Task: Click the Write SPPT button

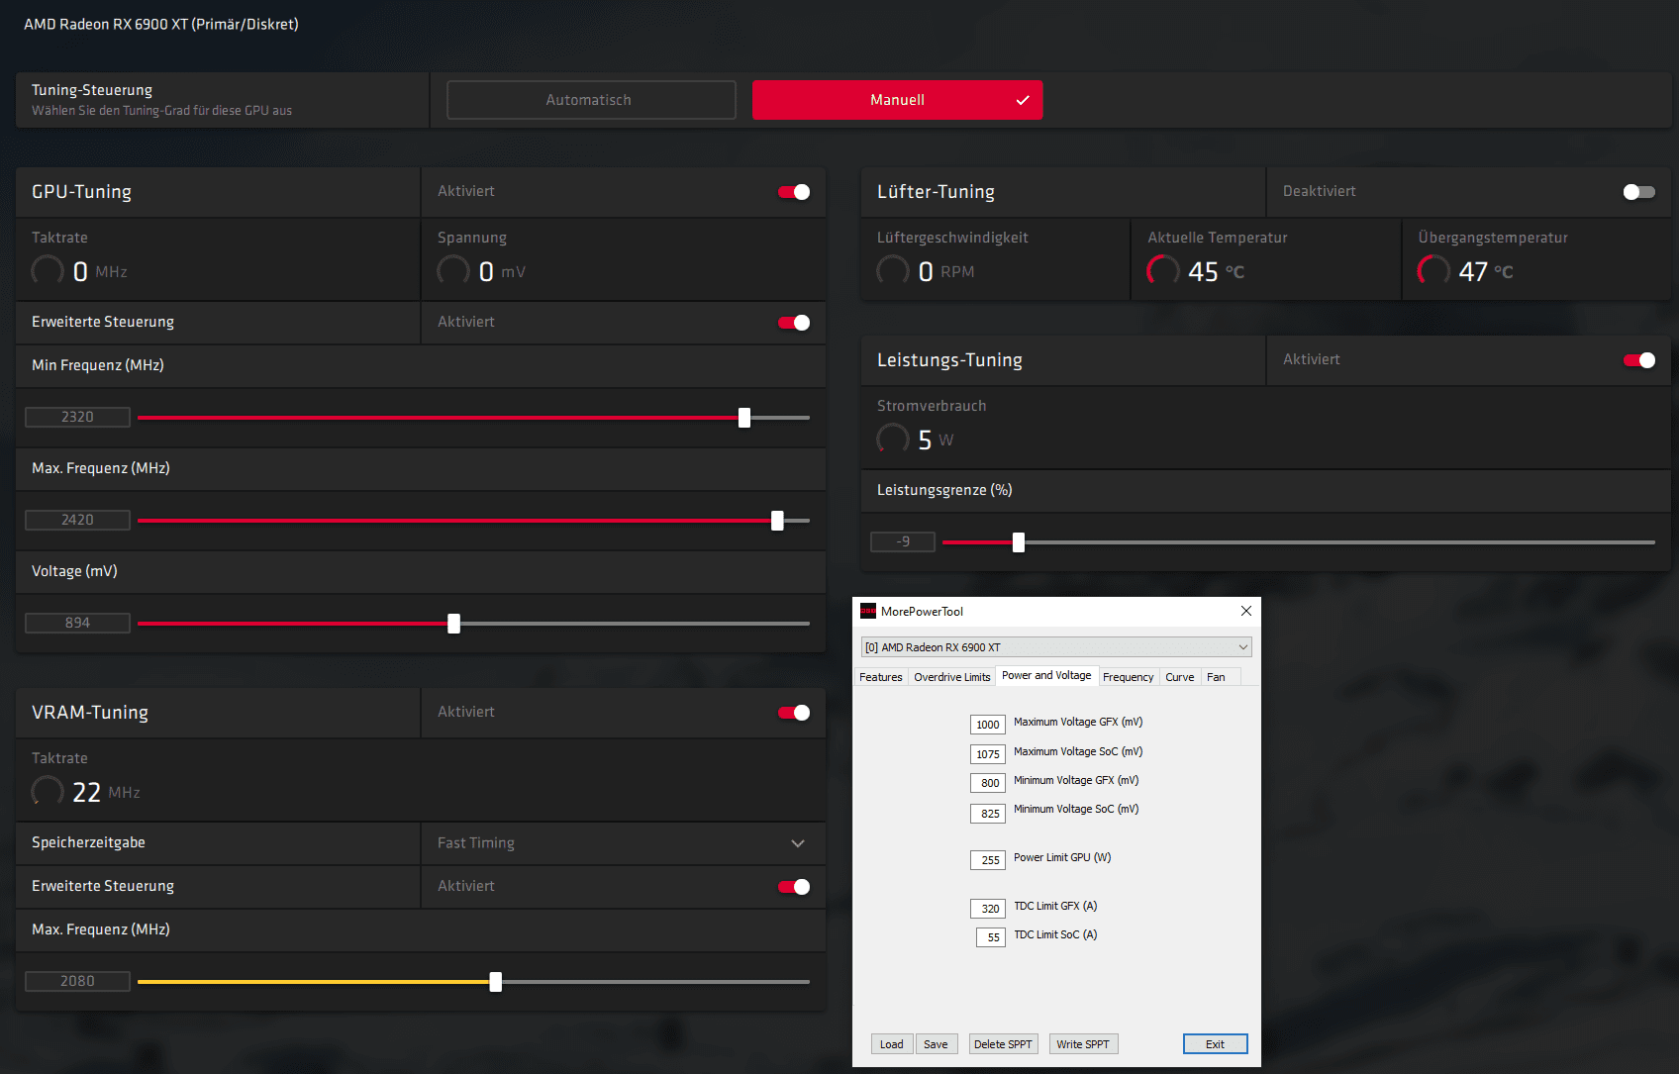Action: point(1083,1044)
